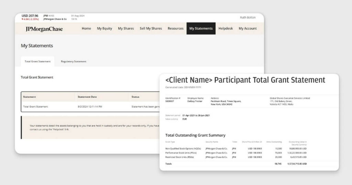Click the EUR value currency
This screenshot has width=352, height=185.
pos(185,119)
